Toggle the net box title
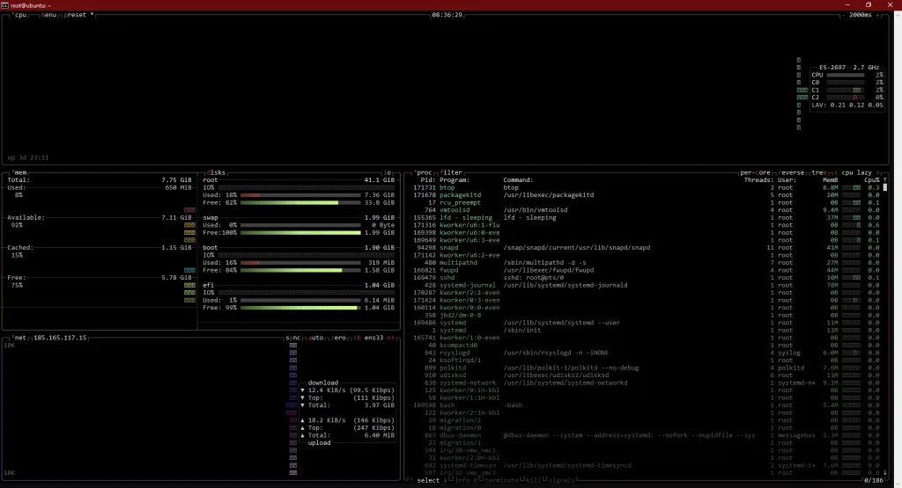 point(20,338)
